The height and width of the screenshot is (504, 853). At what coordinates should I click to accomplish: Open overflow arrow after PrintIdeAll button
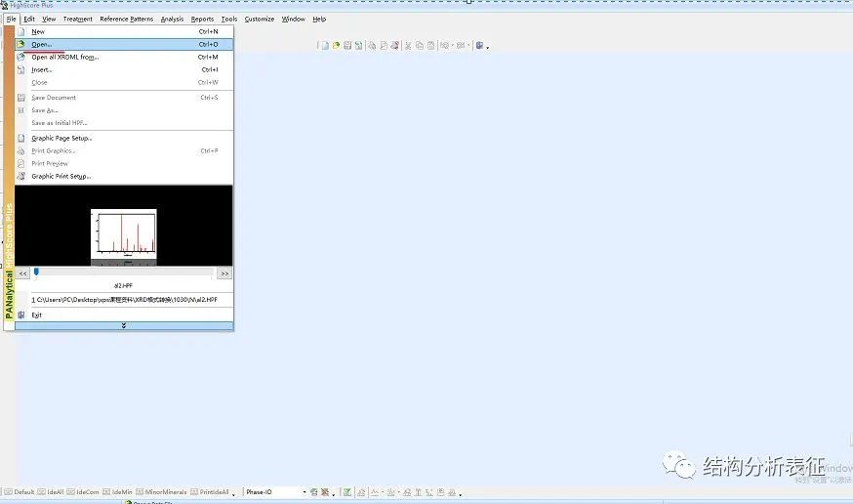[234, 494]
